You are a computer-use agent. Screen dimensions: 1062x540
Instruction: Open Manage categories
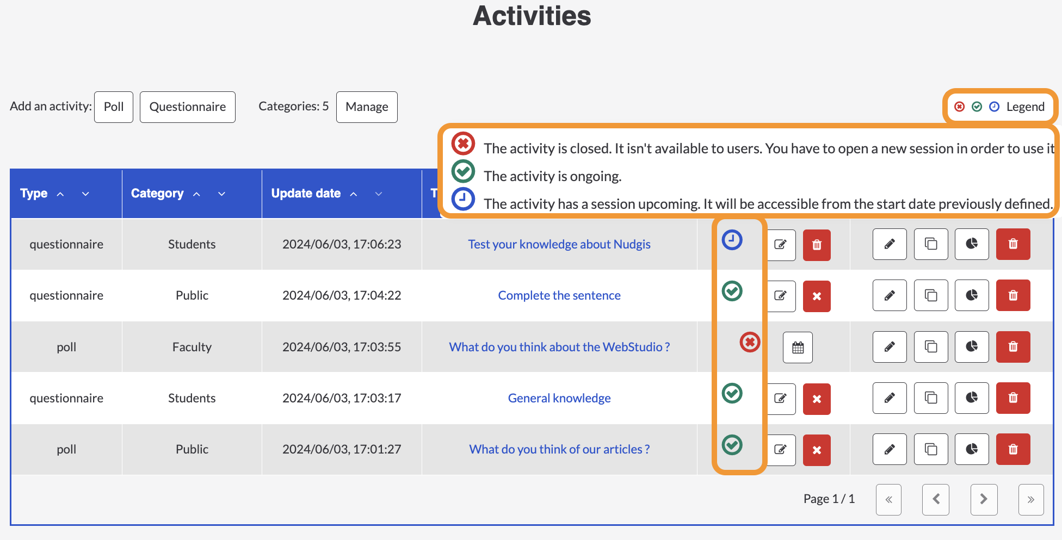point(367,107)
